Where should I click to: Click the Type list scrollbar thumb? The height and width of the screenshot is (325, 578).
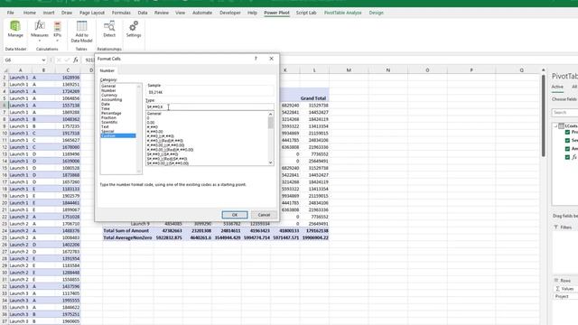(x=271, y=123)
